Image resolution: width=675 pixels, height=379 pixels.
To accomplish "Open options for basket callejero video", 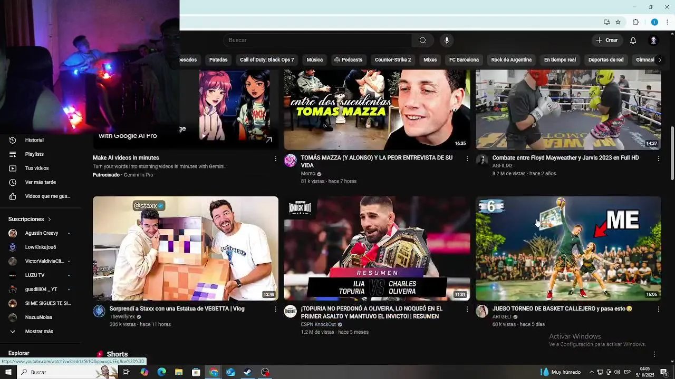I will 658,309.
